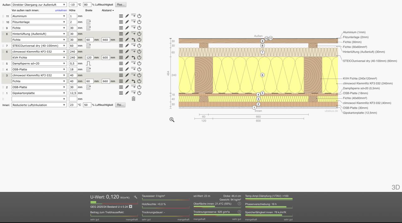Click the Rse... button
The height and width of the screenshot is (223, 402).
tap(121, 5)
